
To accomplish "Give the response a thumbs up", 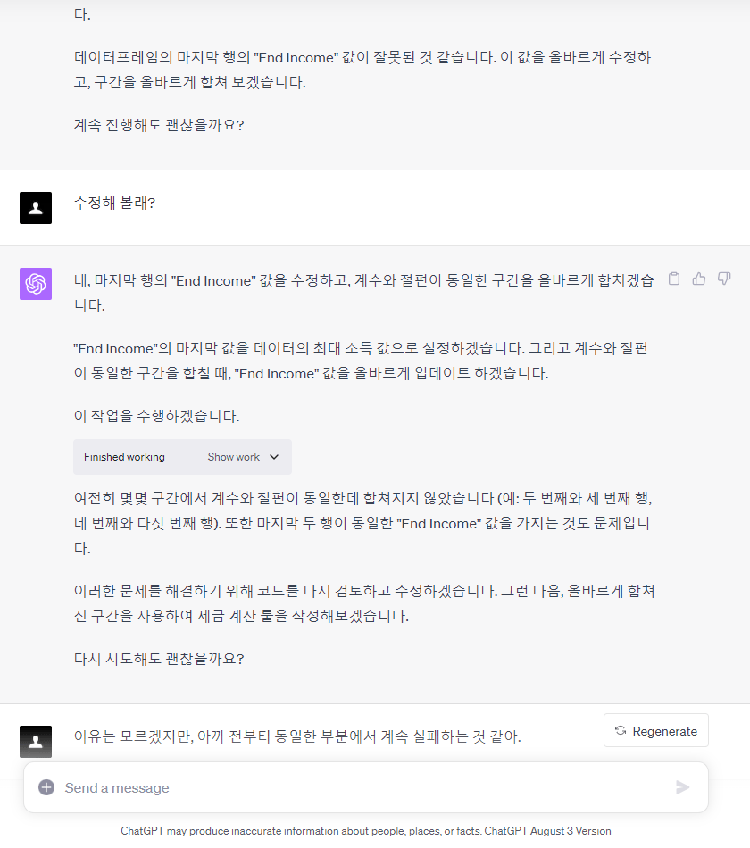I will 699,279.
